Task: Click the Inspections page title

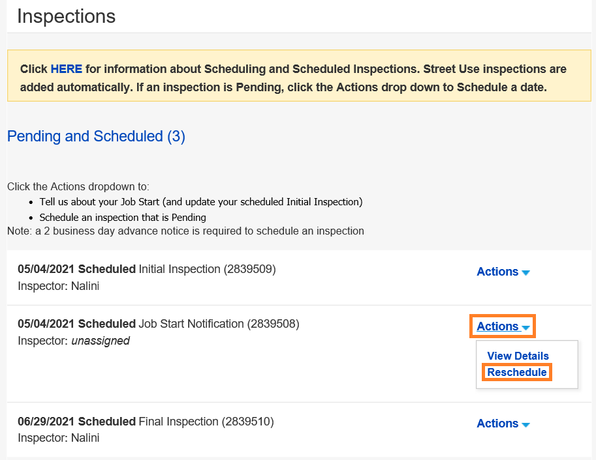Action: (x=66, y=16)
